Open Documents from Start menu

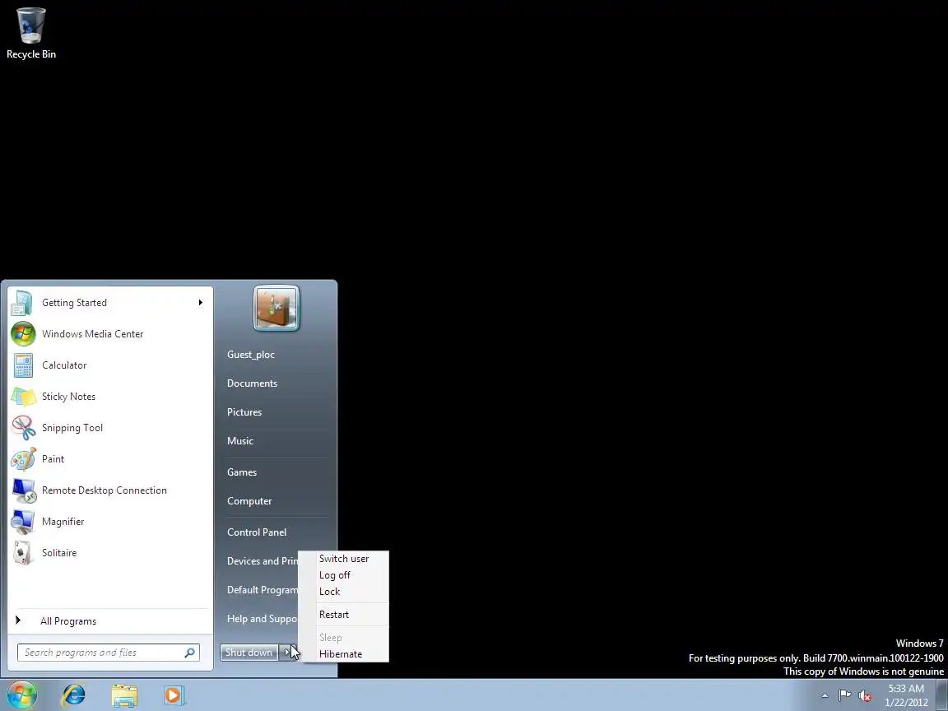tap(252, 383)
